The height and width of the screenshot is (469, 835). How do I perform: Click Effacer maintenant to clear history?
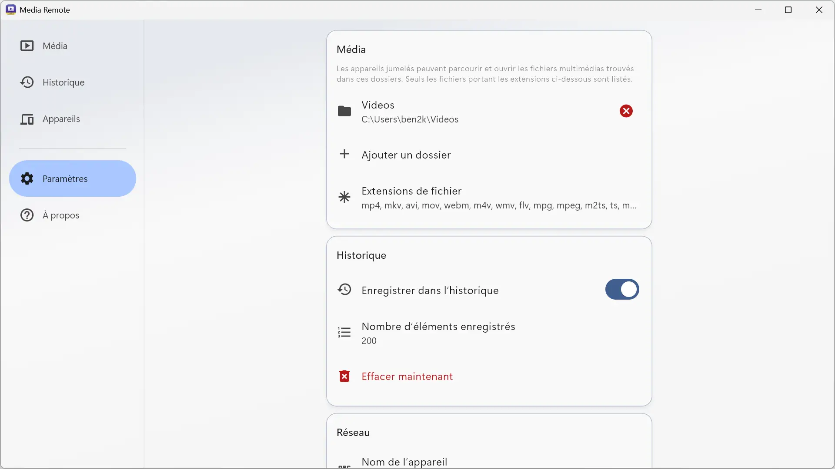489,376
